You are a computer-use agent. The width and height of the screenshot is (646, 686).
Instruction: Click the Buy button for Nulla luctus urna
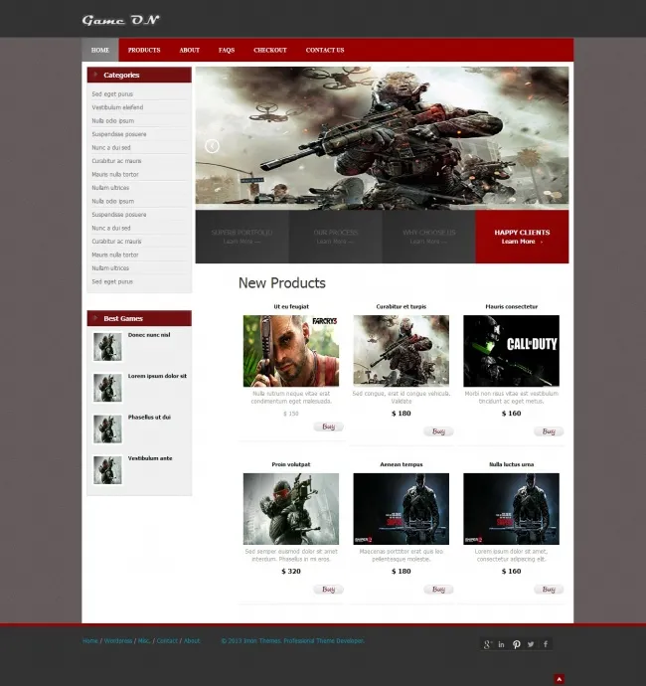click(x=549, y=590)
